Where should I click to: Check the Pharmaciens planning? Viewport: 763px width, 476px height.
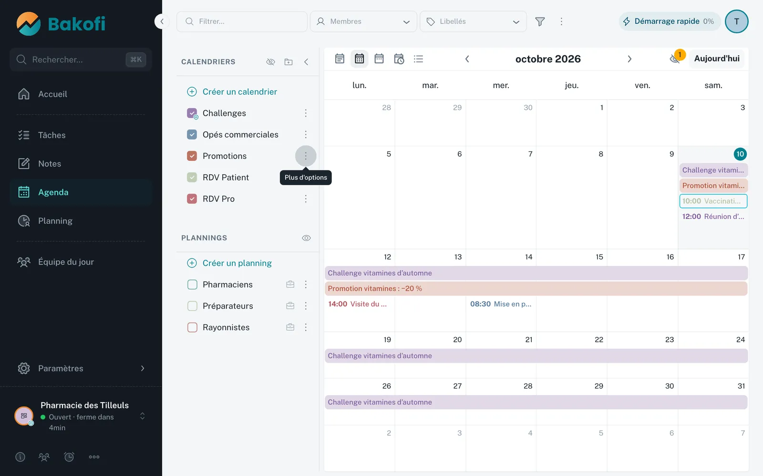pyautogui.click(x=192, y=285)
